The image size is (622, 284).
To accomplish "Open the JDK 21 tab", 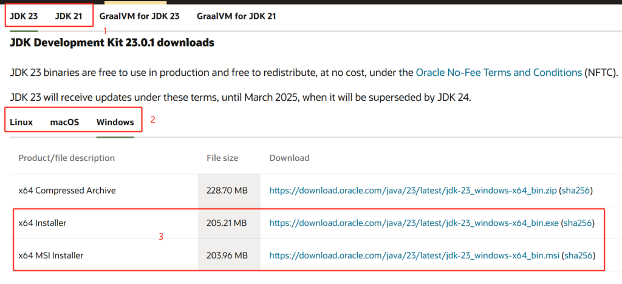I will tap(68, 16).
